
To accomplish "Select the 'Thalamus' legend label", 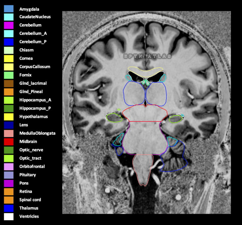I will 29,208.
